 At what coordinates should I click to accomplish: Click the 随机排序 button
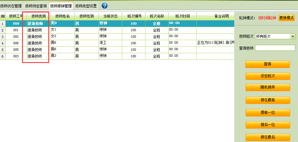click(268, 87)
